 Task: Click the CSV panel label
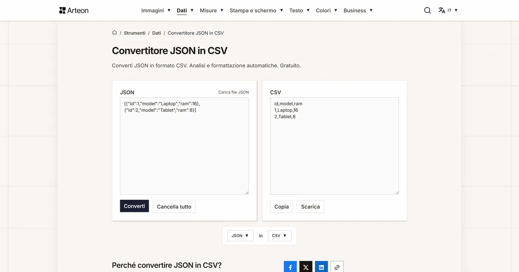276,92
